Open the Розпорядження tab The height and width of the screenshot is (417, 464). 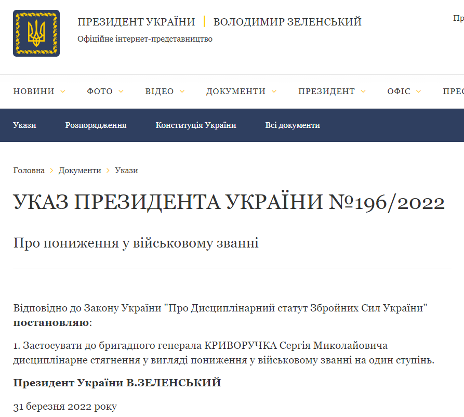tap(96, 125)
